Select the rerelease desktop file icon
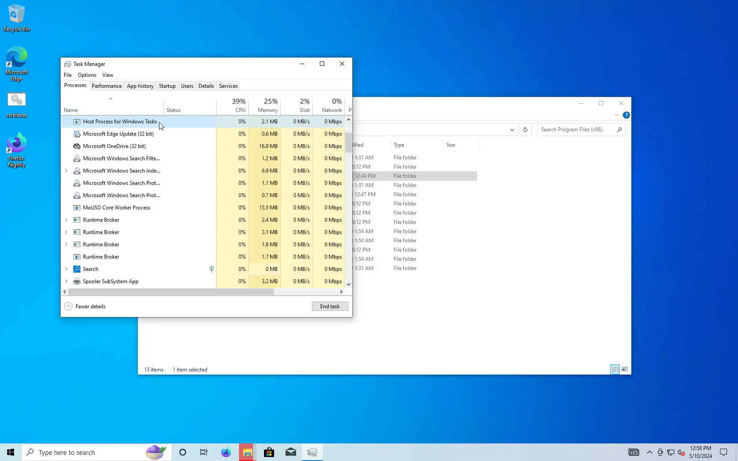 click(16, 105)
